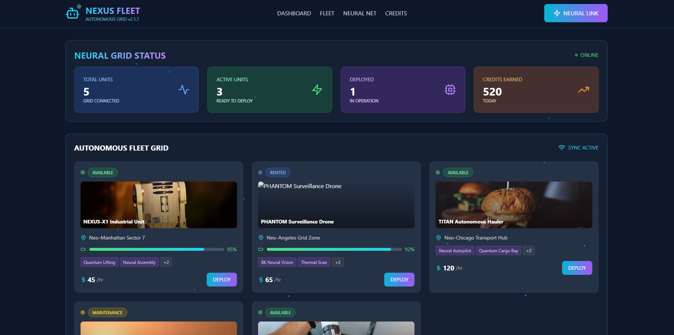Image resolution: width=674 pixels, height=335 pixels.
Task: Click green status dot on TITAN Hauler card
Action: click(x=438, y=172)
